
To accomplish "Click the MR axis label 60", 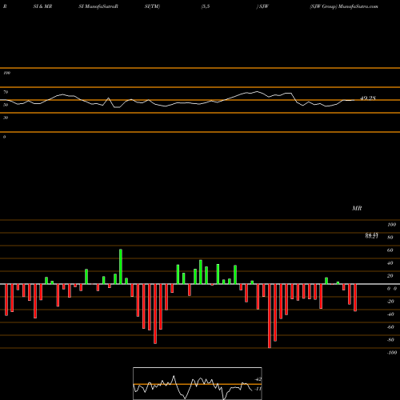I will point(390,250).
